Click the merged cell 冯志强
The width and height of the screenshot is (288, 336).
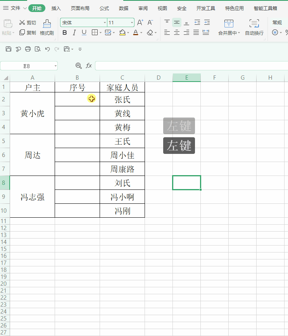[33, 197]
